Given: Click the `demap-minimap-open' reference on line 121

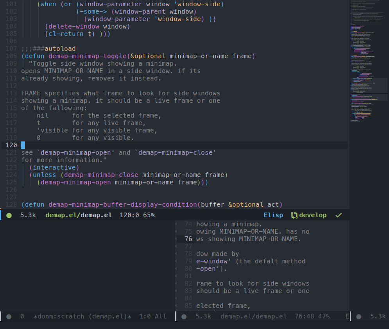Looking at the screenshot, I should click(76, 153).
